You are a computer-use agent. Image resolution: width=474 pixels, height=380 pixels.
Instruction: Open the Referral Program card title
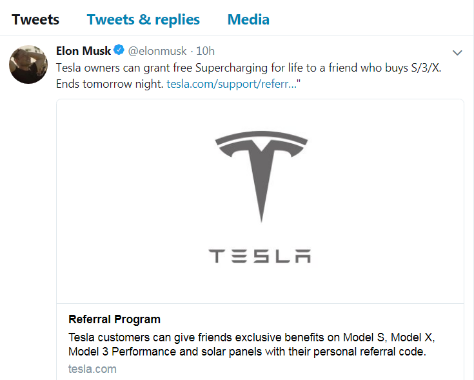(x=114, y=319)
